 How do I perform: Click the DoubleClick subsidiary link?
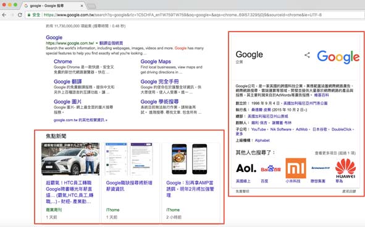[342, 129]
